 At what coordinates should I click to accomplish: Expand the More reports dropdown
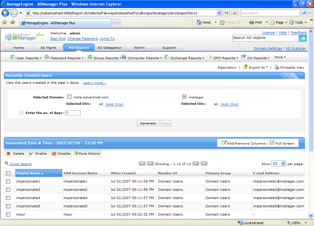pyautogui.click(x=280, y=57)
